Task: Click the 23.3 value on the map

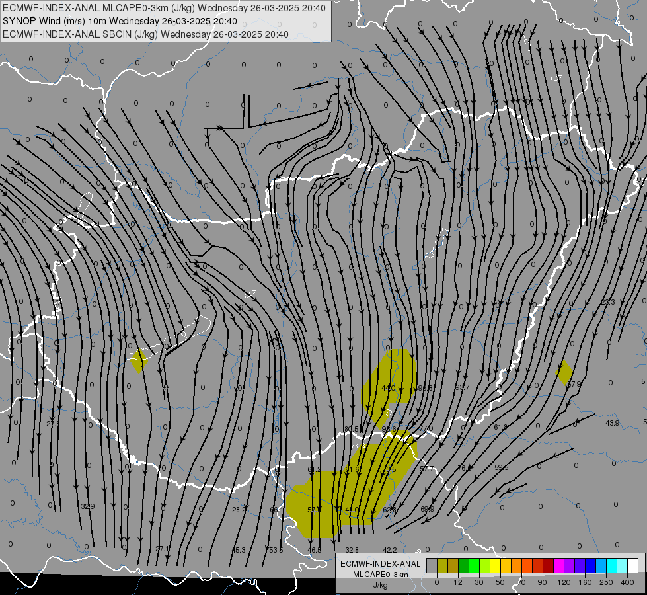Action: [608, 302]
